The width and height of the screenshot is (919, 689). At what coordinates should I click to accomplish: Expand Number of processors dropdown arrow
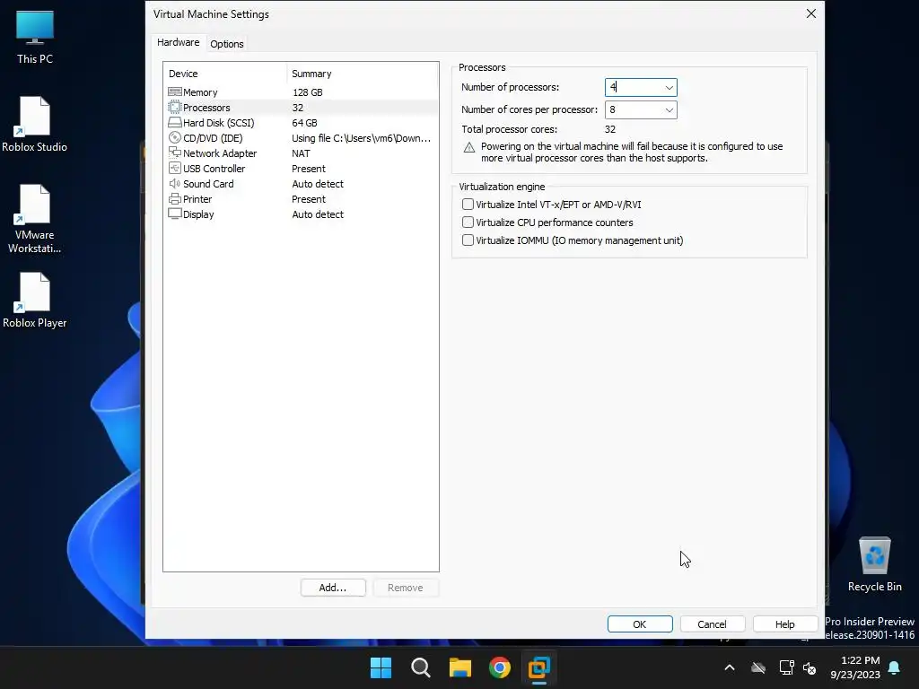(x=669, y=87)
